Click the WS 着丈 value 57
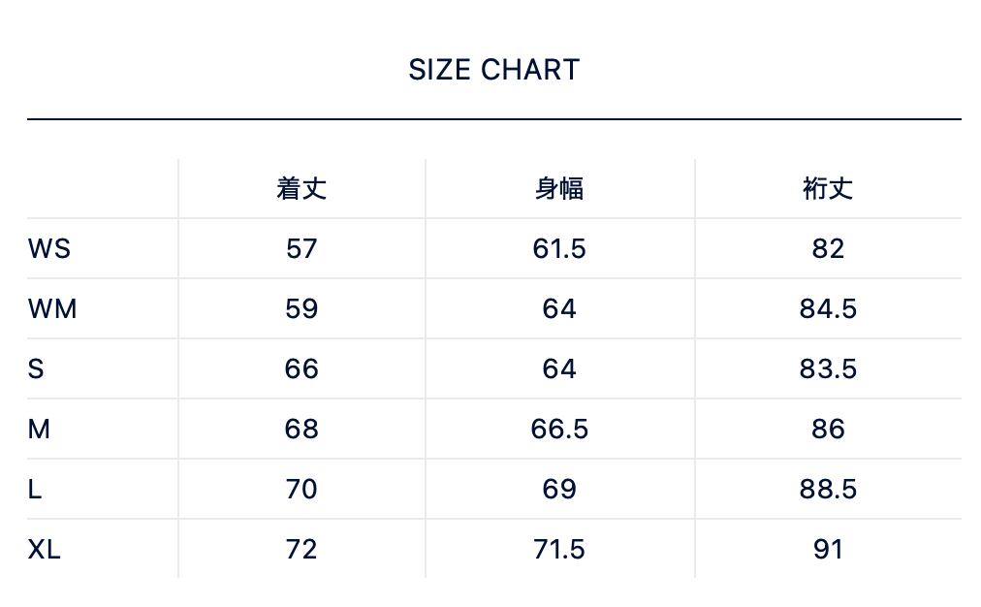Image resolution: width=981 pixels, height=607 pixels. click(301, 249)
